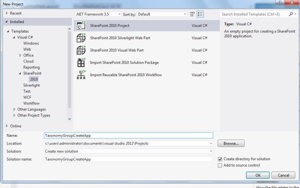Click the Browse... button
Viewport: 300px width, 188px height.
pos(231,143)
